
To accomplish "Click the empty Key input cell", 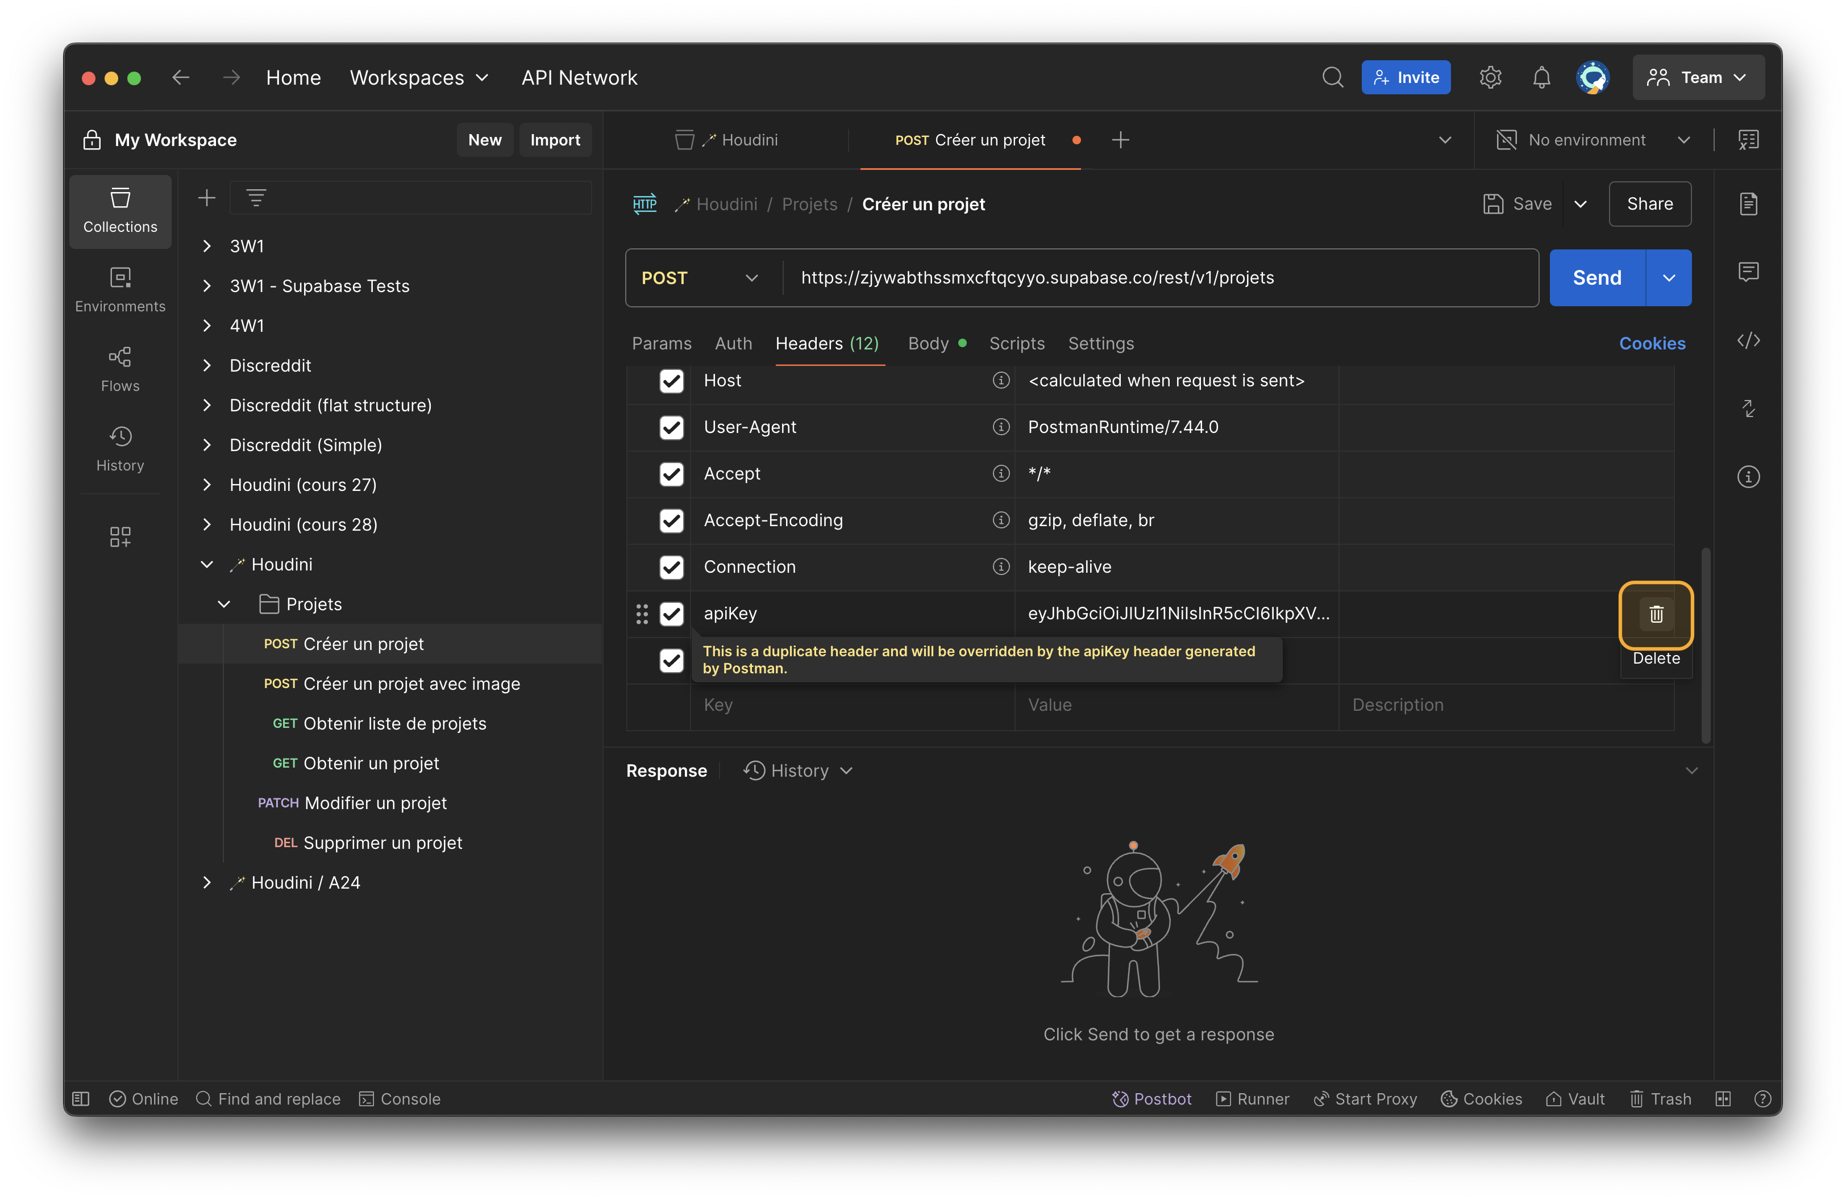I will (851, 706).
